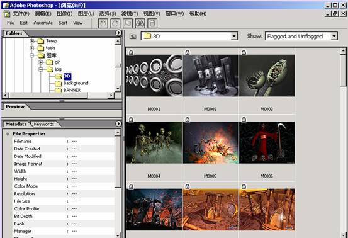Viewport: 348px width, 238px height.
Task: Open the 滤镜(T) menu
Action: pos(130,14)
